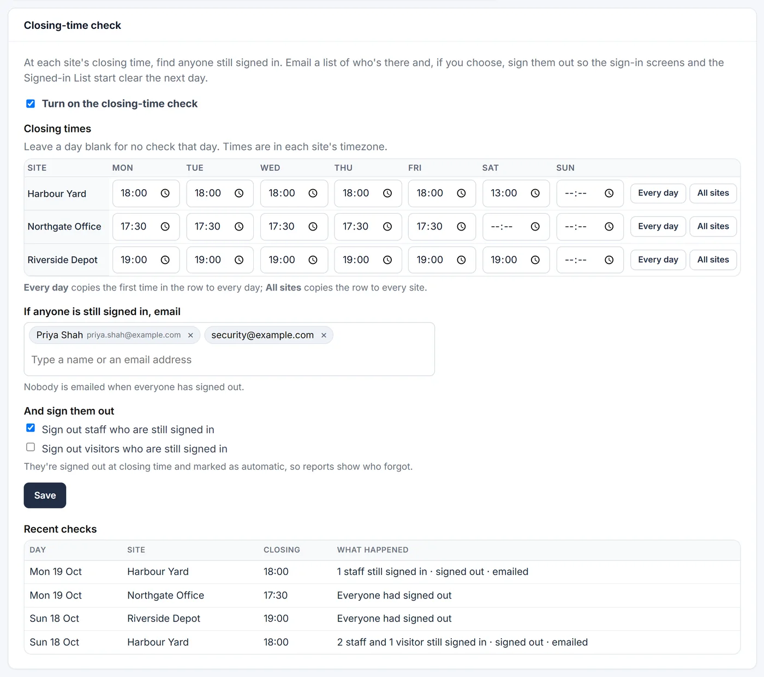Remove security@example.com recipient chip
The image size is (764, 677).
pos(324,335)
